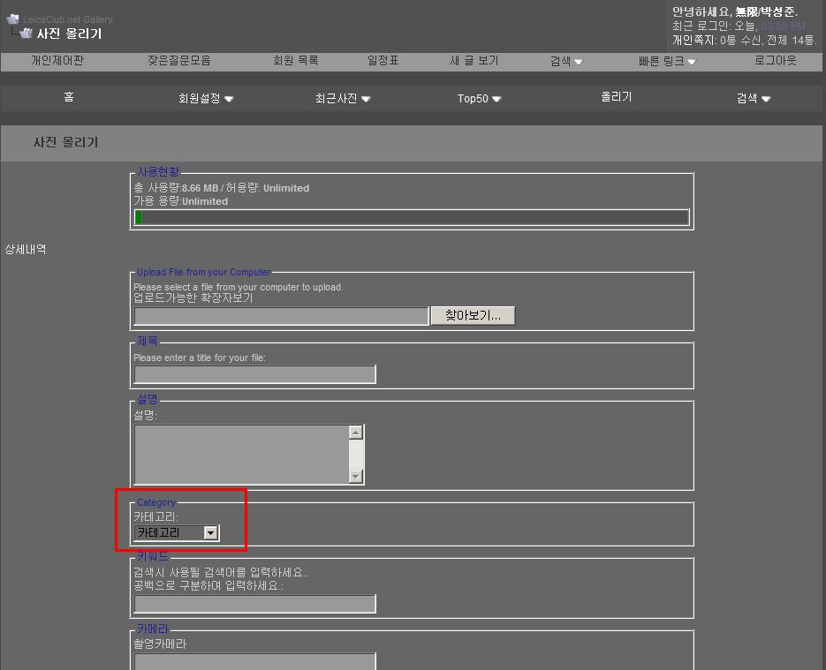826x670 pixels.
Task: Open the 잦은질문모음 page
Action: [179, 61]
